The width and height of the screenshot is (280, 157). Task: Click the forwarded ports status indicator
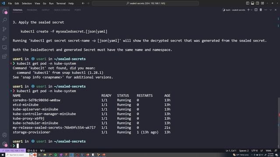click(x=42, y=150)
